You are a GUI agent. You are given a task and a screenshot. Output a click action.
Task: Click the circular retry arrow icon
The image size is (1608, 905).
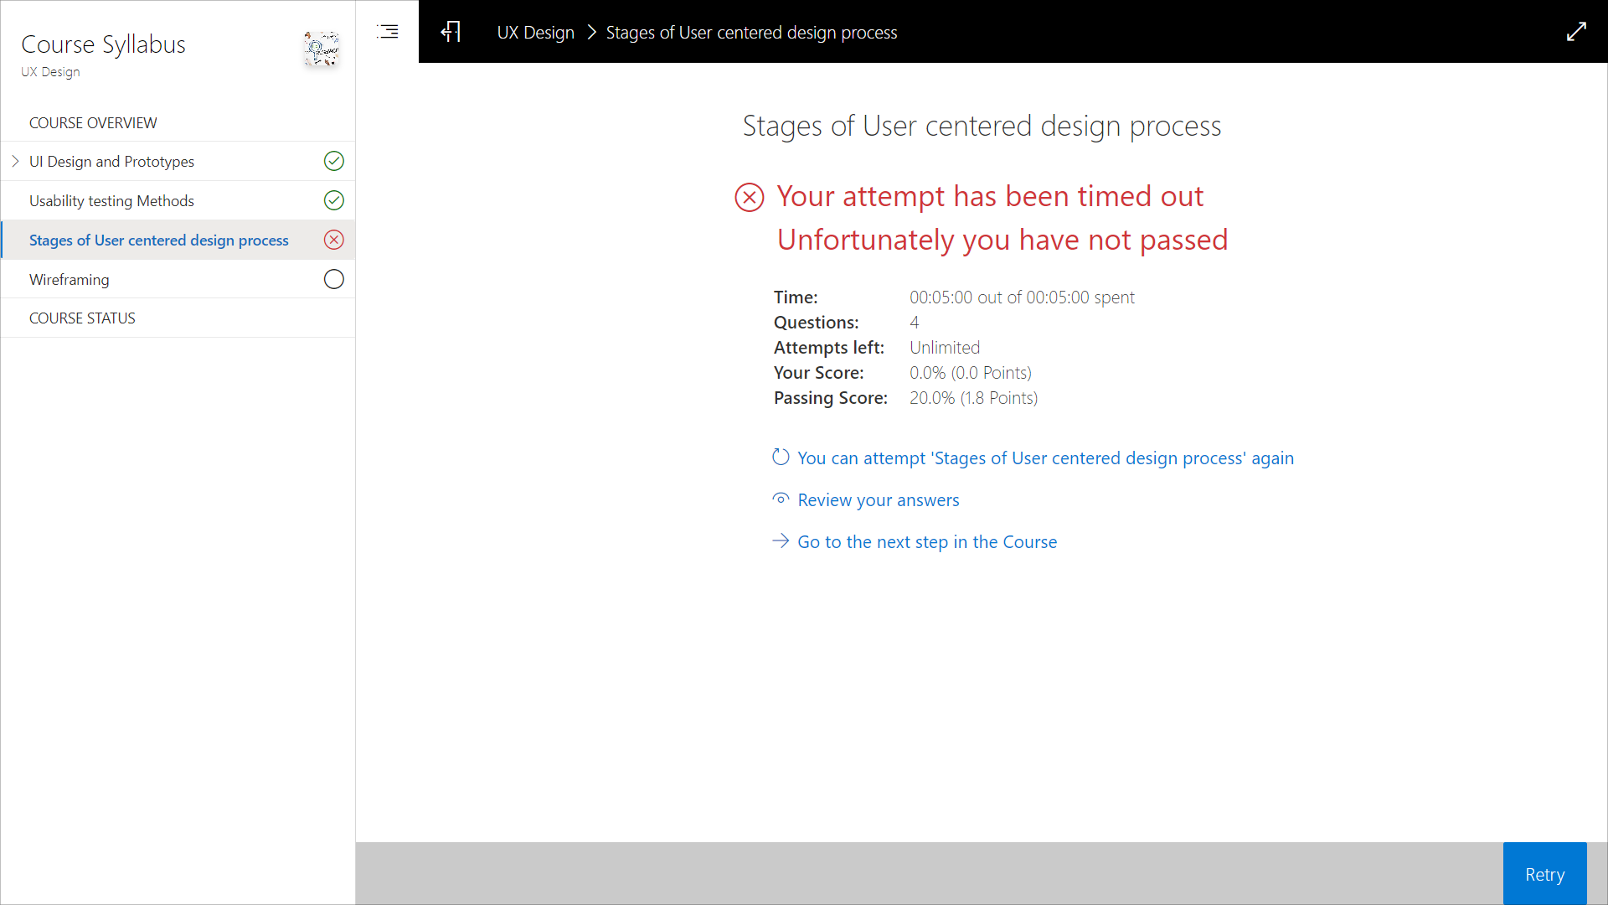781,458
